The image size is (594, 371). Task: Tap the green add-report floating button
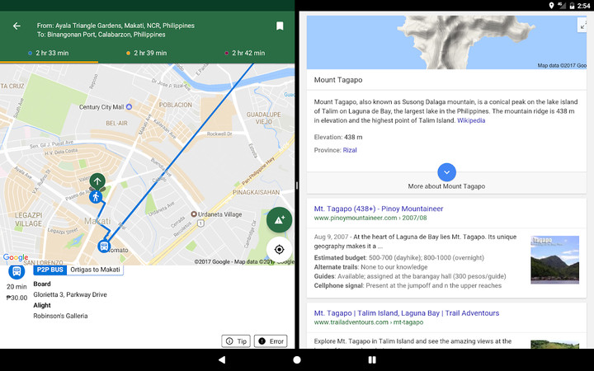pyautogui.click(x=279, y=220)
